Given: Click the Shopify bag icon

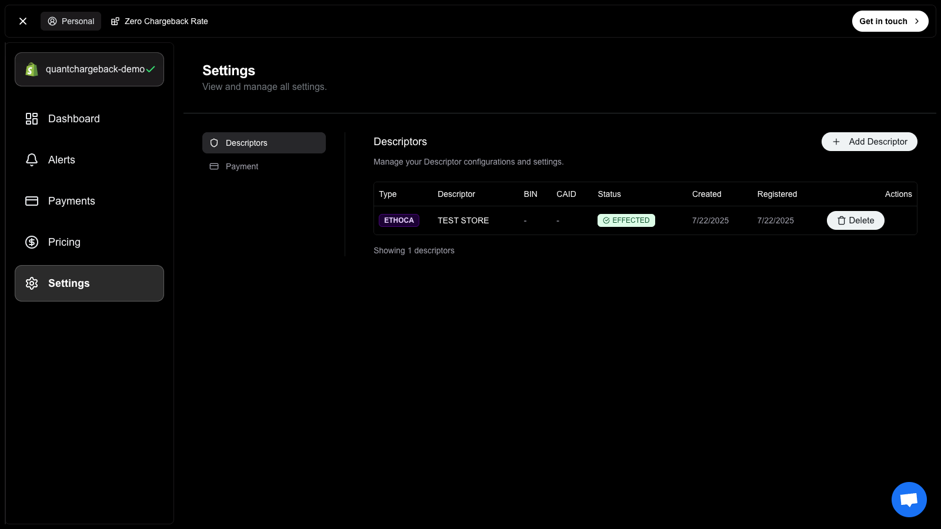Looking at the screenshot, I should 32,69.
